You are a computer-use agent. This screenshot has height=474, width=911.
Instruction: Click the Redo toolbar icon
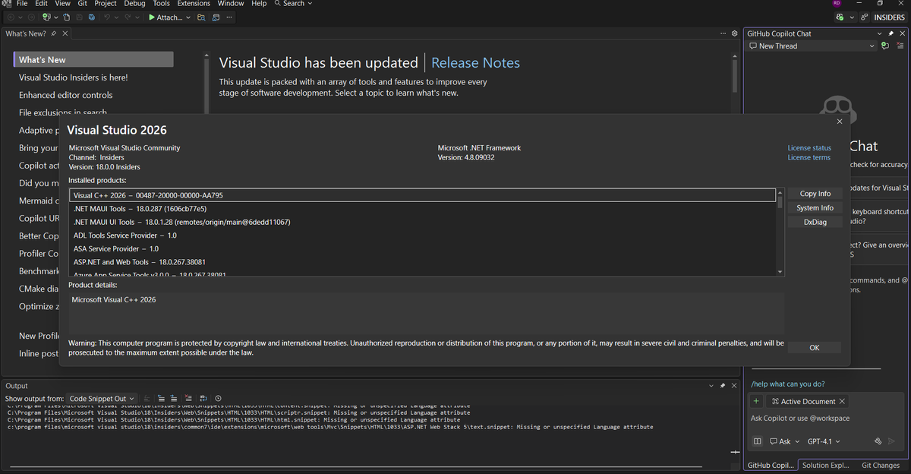pos(128,17)
